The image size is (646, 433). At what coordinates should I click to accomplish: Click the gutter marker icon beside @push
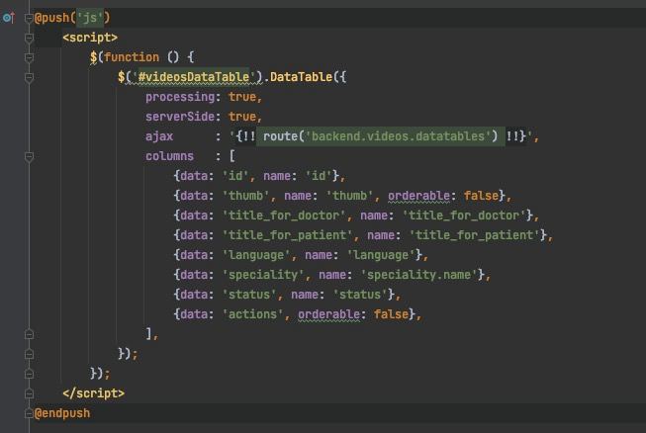9,18
